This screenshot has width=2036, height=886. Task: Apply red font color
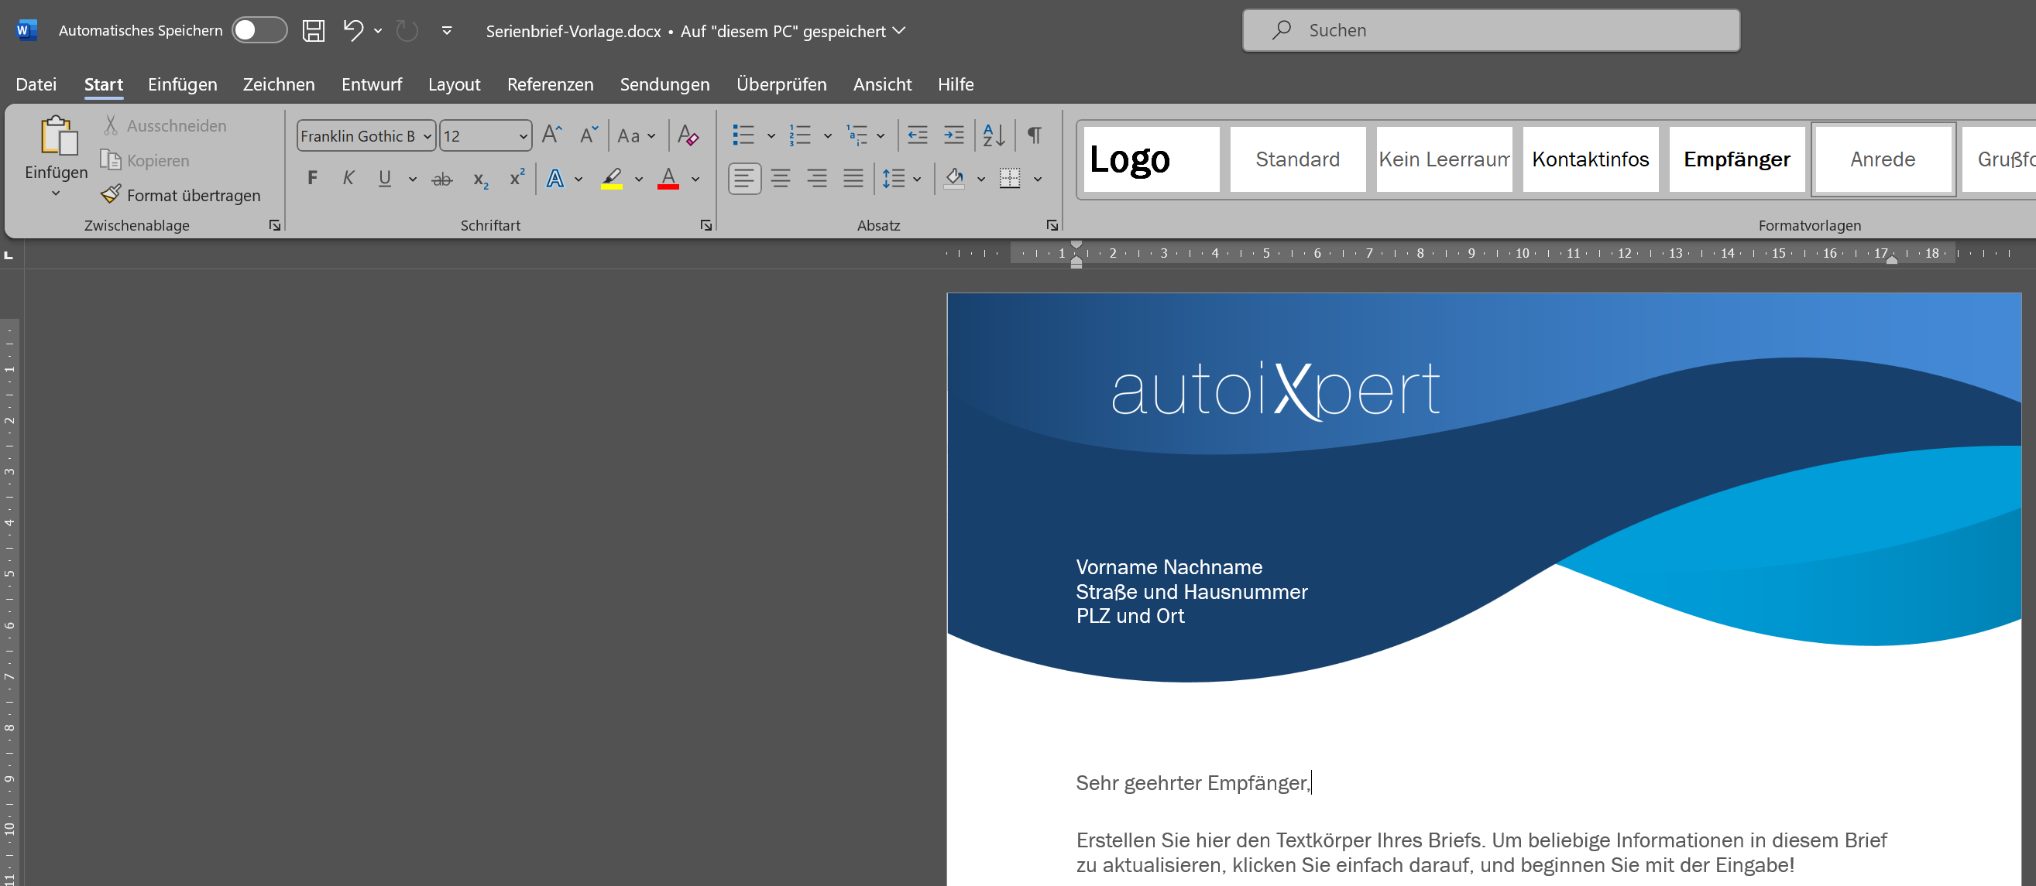tap(668, 179)
